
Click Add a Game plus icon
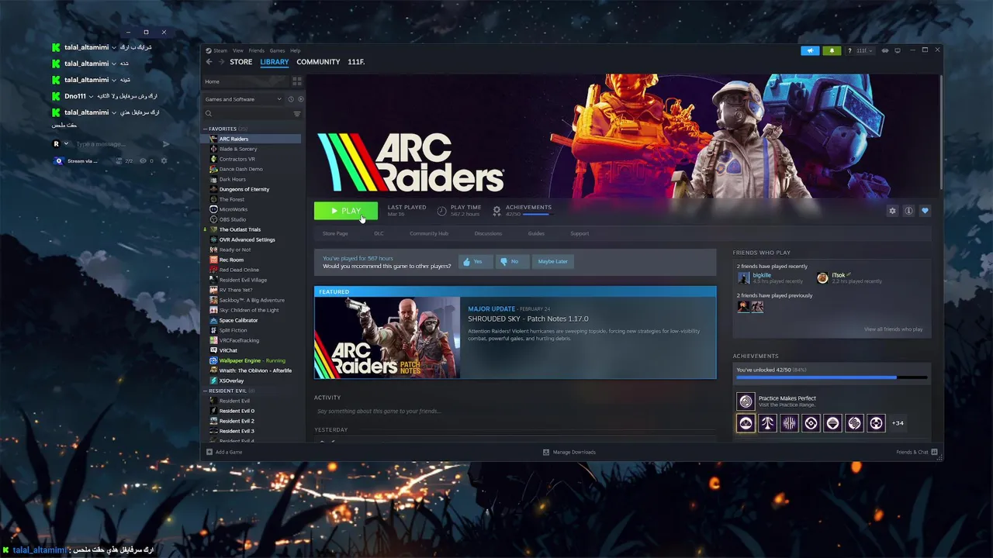point(209,452)
